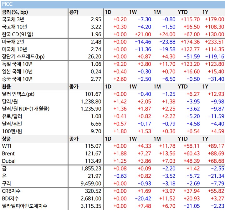Select the -21.05 semiconductor YTD change
This screenshot has height=213, width=225.
click(x=192, y=206)
